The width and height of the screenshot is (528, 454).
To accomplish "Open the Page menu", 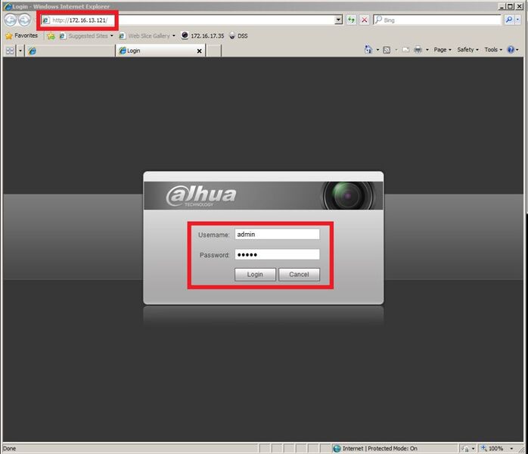I will (x=442, y=50).
